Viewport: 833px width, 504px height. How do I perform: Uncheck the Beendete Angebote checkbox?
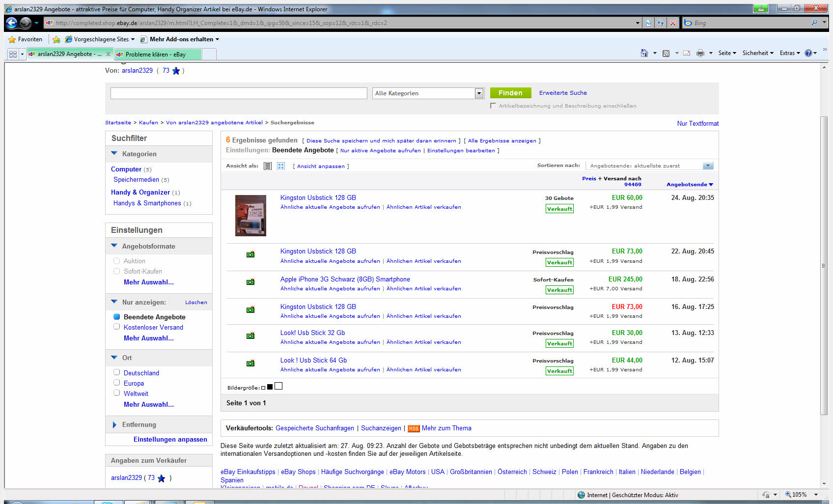116,317
